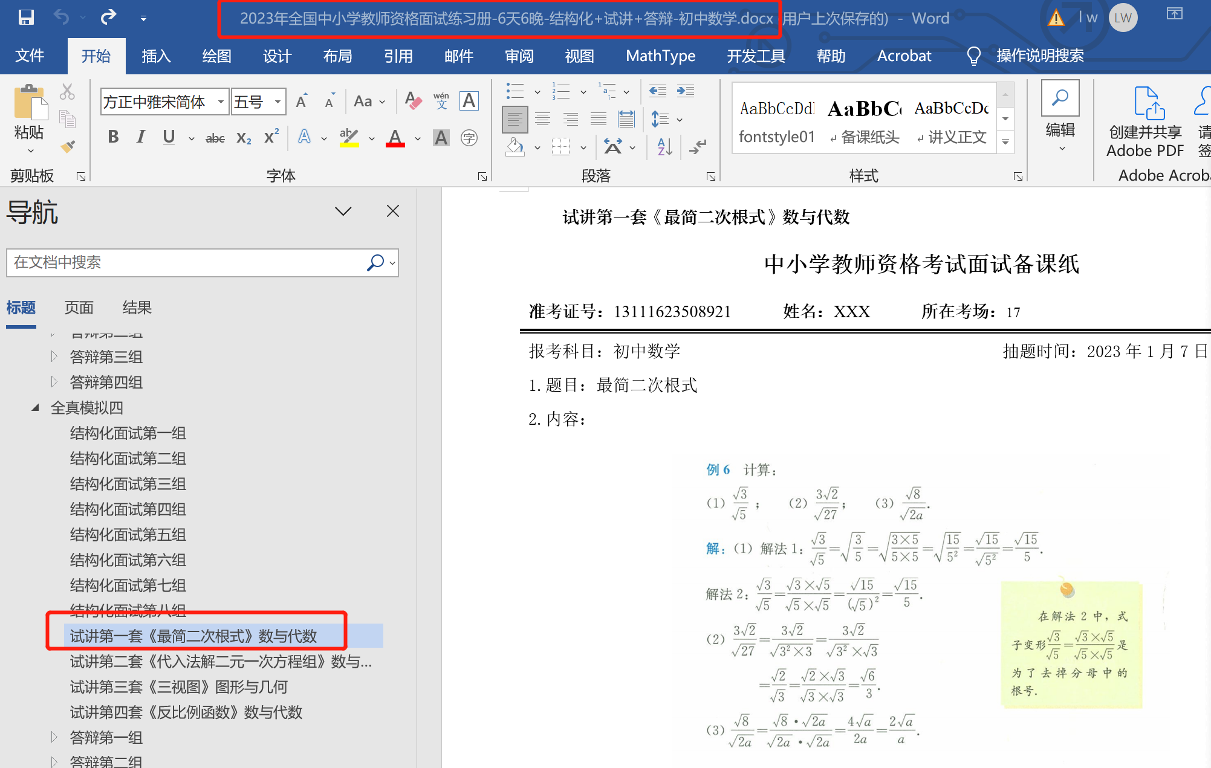Toggle Italic formatting
Screen dimensions: 1211x768
click(141, 137)
